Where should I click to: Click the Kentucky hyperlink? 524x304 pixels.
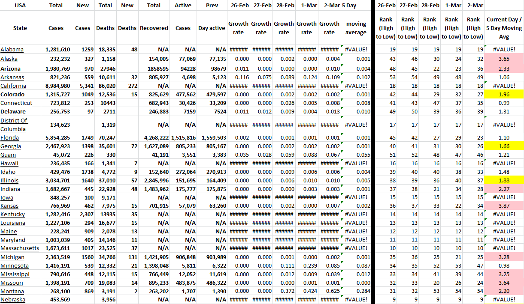13,215
